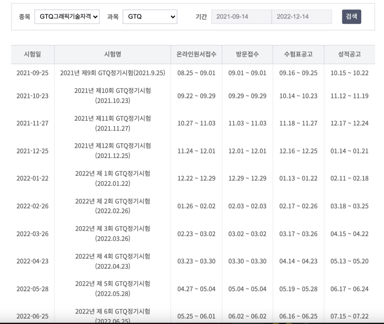
Task: Click the 검색 search button
Action: (351, 17)
